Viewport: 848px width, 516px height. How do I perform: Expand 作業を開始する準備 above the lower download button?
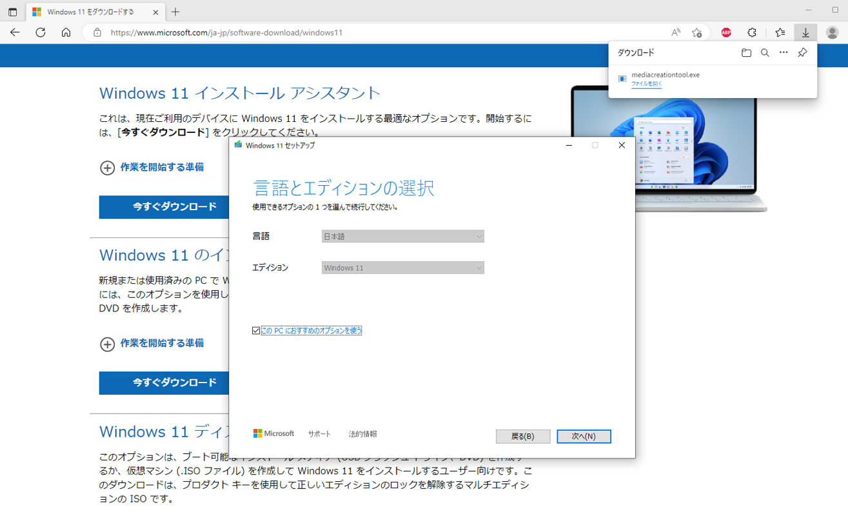(152, 343)
